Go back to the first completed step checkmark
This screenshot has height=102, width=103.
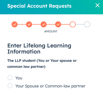(14, 24)
